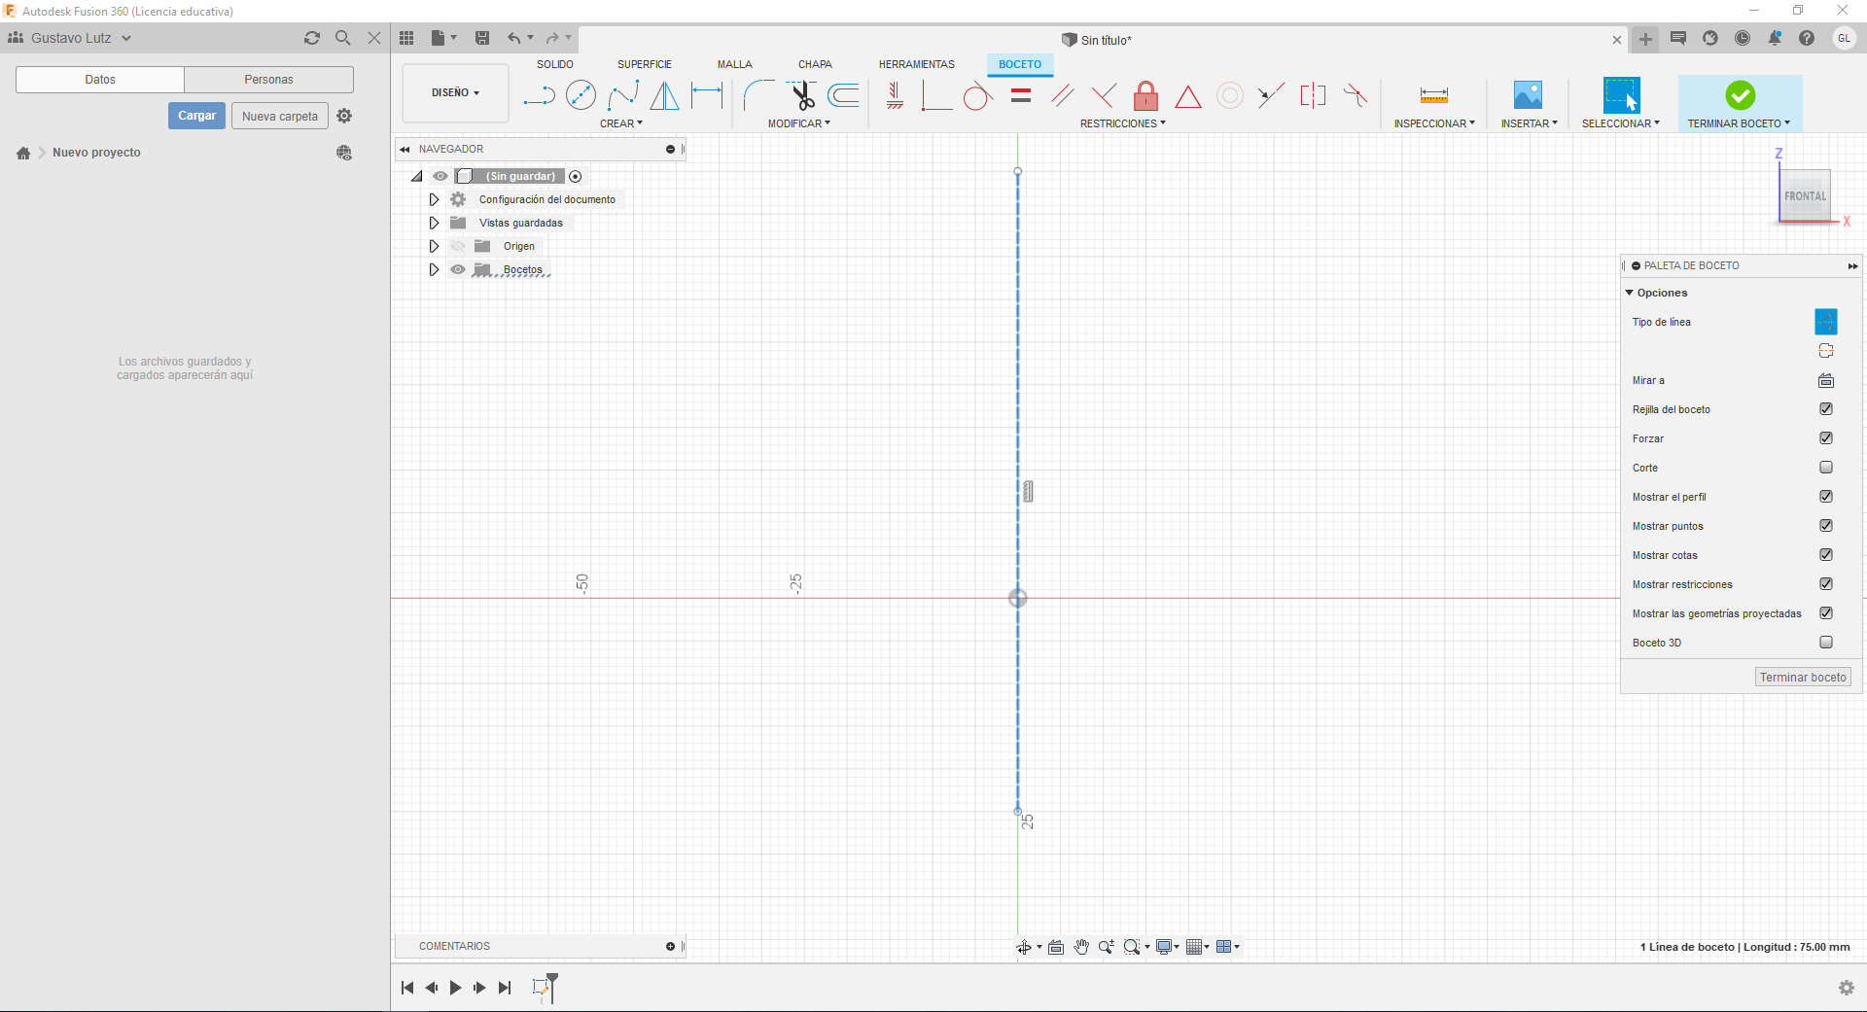Image resolution: width=1867 pixels, height=1012 pixels.
Task: Select the Sketch Dimension tool
Action: (707, 95)
